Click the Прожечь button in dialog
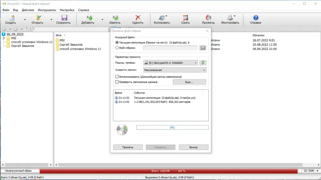Screen dimensions: 321x180 click(128, 147)
